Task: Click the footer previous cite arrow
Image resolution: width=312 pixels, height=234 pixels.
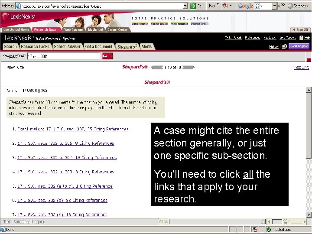Action: (x=269, y=221)
